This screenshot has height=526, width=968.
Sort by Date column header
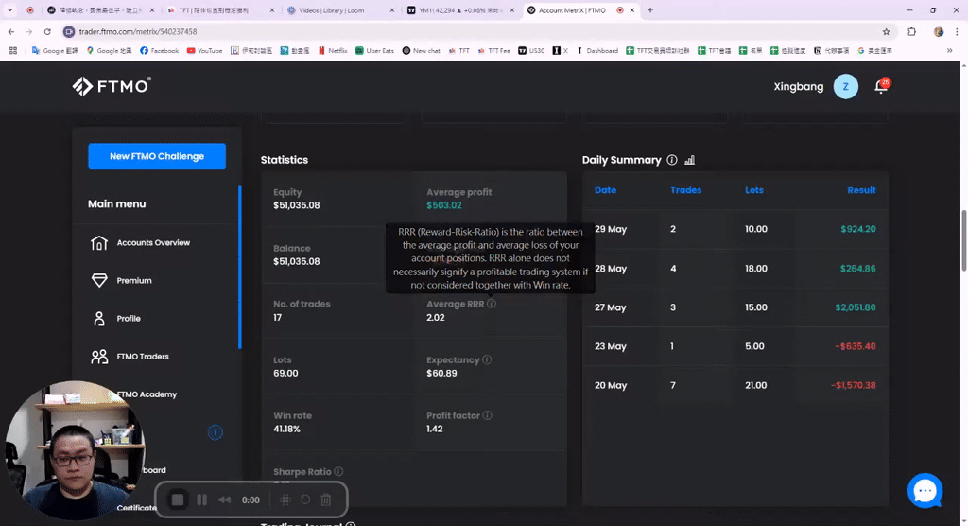[605, 190]
